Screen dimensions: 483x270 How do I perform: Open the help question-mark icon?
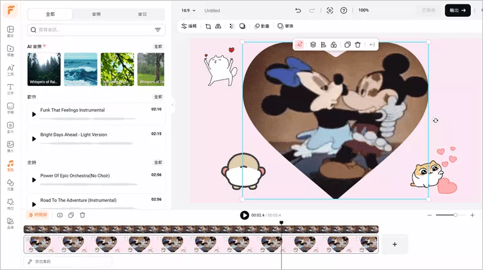pos(344,10)
